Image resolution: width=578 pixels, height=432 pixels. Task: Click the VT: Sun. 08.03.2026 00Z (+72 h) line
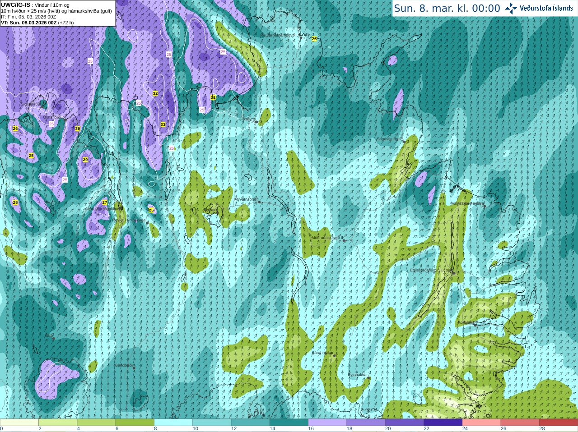pos(37,23)
